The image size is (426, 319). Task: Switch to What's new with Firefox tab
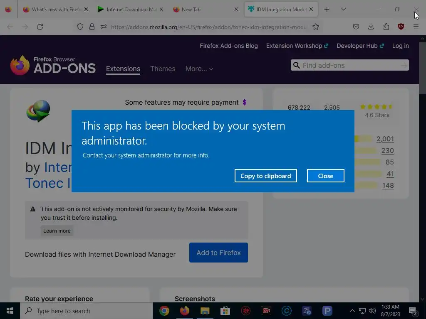[x=56, y=9]
